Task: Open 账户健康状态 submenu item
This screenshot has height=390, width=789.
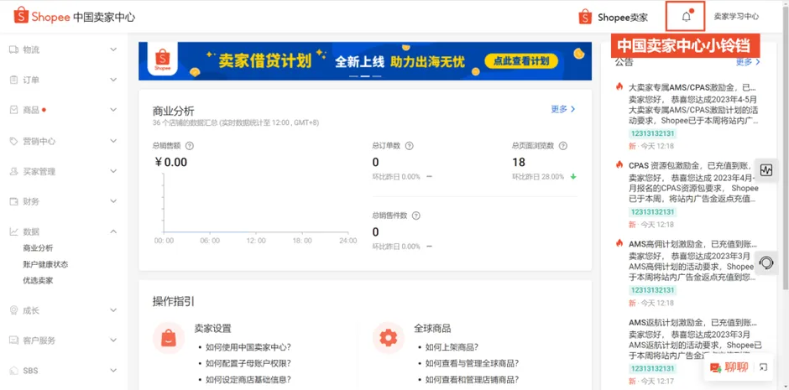Action: [x=45, y=264]
